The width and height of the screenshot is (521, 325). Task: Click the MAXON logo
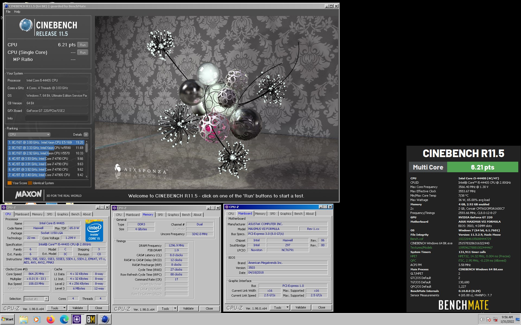(28, 194)
